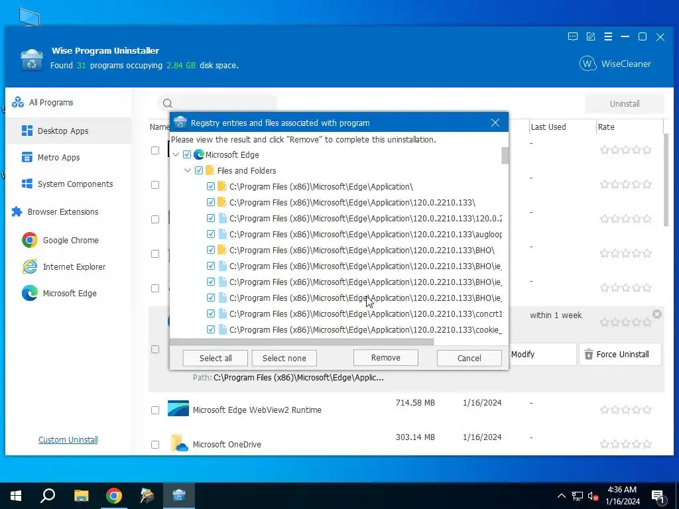This screenshot has height=509, width=679.
Task: Click the Wise Program Uninstaller trash logo
Action: [x=32, y=60]
